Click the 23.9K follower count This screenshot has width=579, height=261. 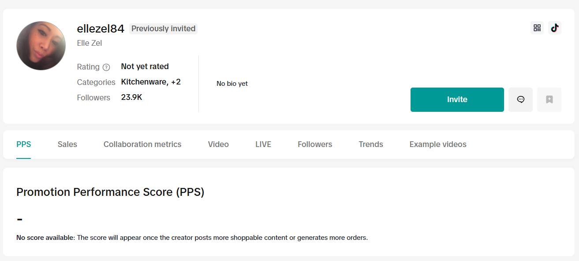(x=131, y=97)
